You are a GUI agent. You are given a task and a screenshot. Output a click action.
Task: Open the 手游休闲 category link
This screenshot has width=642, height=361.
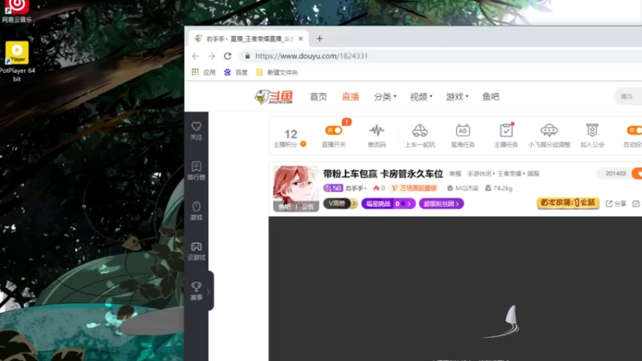479,174
